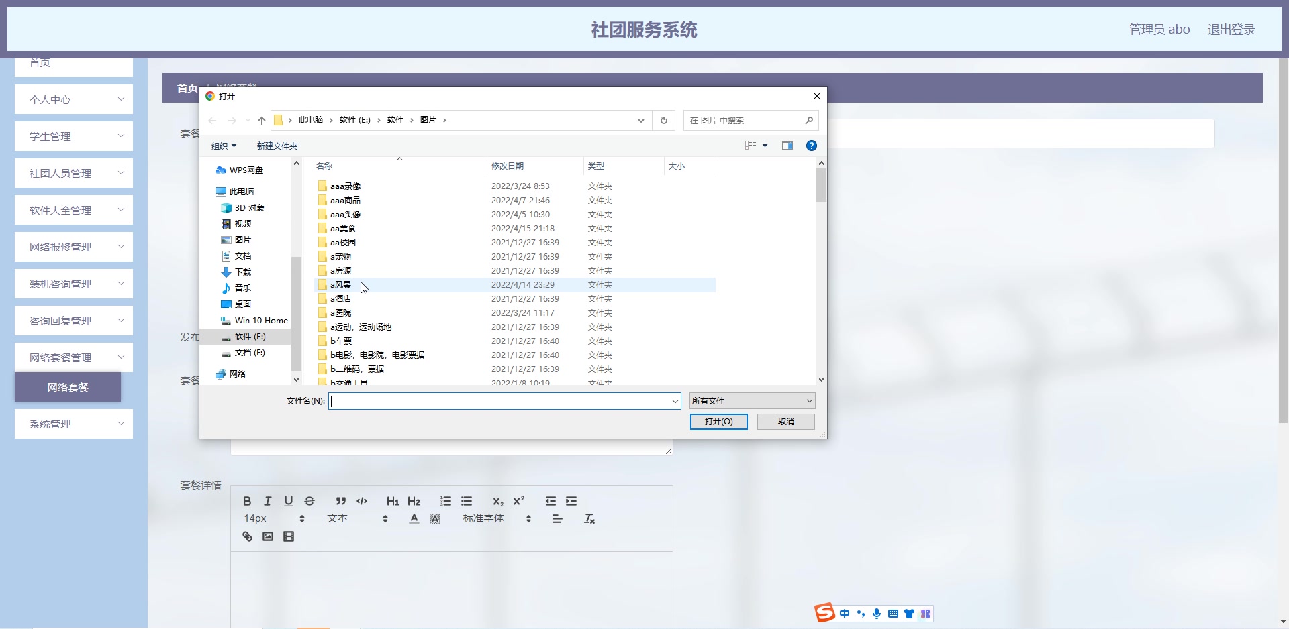
Task: Open the file dialog help
Action: (812, 146)
